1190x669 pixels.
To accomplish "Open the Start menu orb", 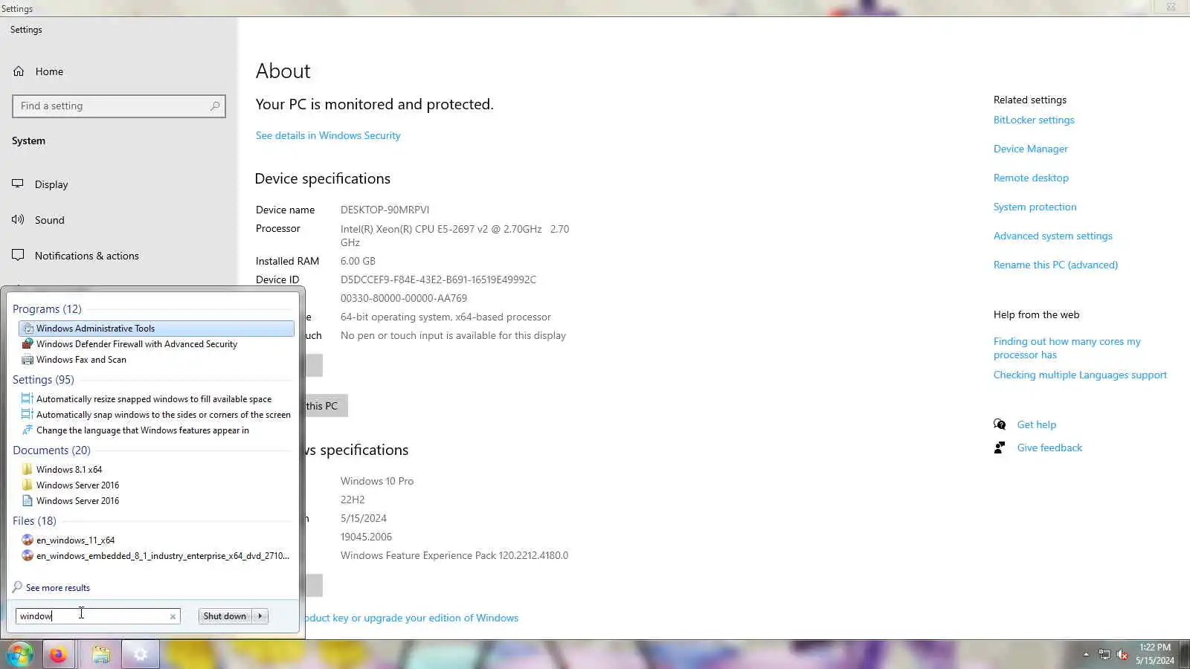I will tap(20, 655).
